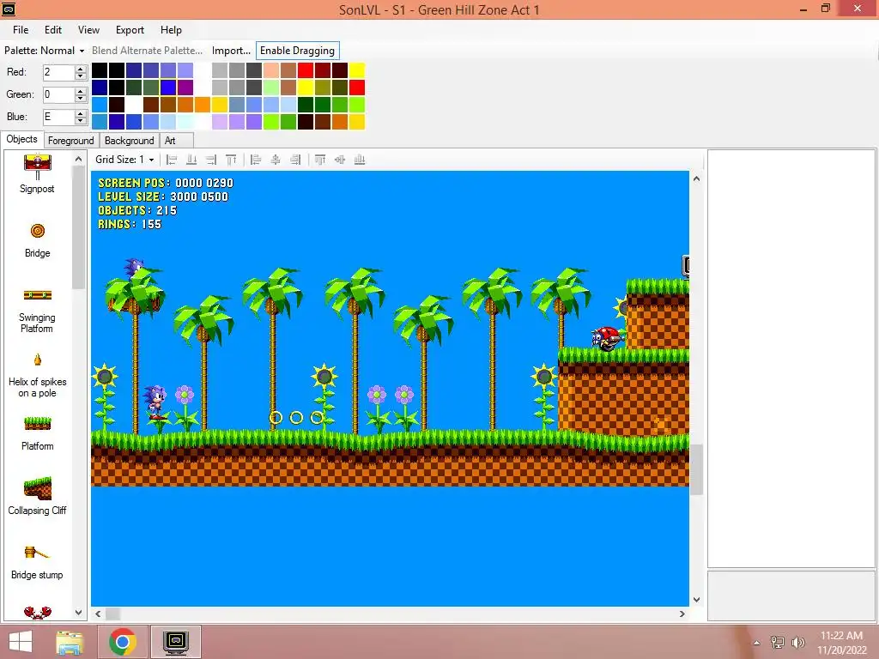
Task: Open the Windows Start button
Action: 21,642
